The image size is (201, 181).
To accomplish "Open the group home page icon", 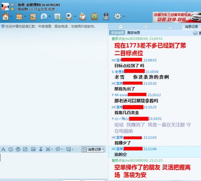I will tap(5, 16).
